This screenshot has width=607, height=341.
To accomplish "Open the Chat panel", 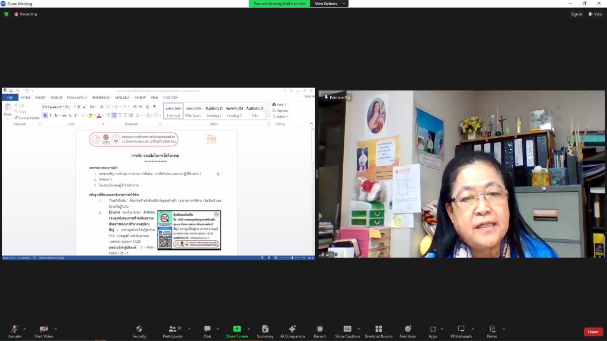I will (x=207, y=329).
